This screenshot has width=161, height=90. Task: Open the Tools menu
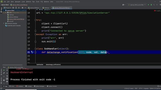[x=37, y=2]
